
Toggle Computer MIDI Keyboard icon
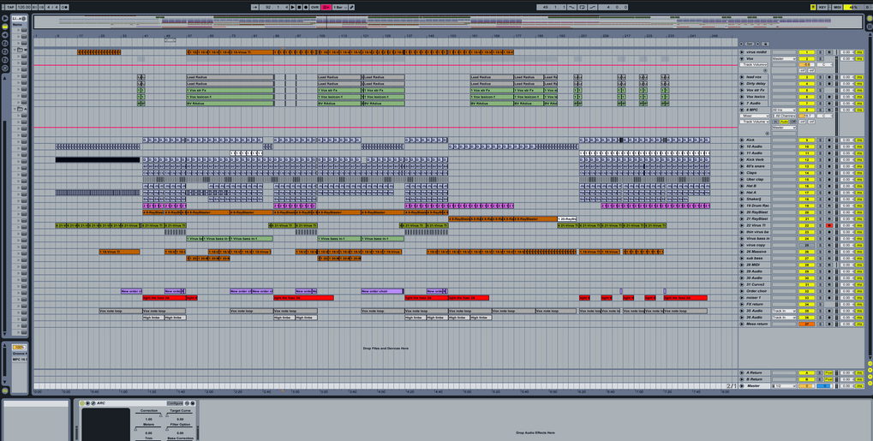(813, 7)
